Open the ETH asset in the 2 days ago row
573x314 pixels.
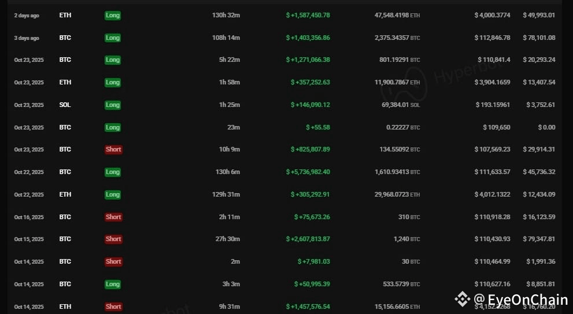[65, 16]
